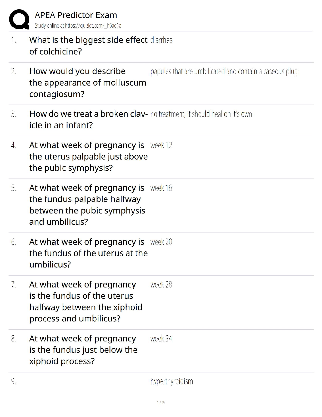Click the answer "week 16"
The width and height of the screenshot is (322, 417).
pos(161,188)
